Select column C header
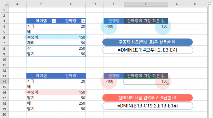 71,4
